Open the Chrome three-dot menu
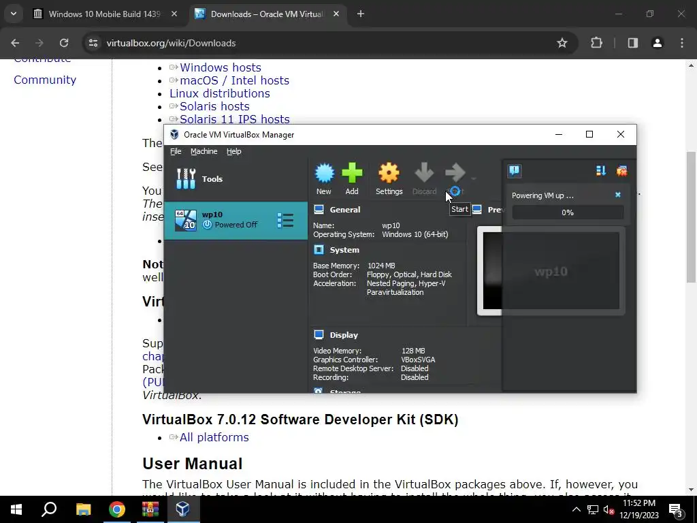 682,43
